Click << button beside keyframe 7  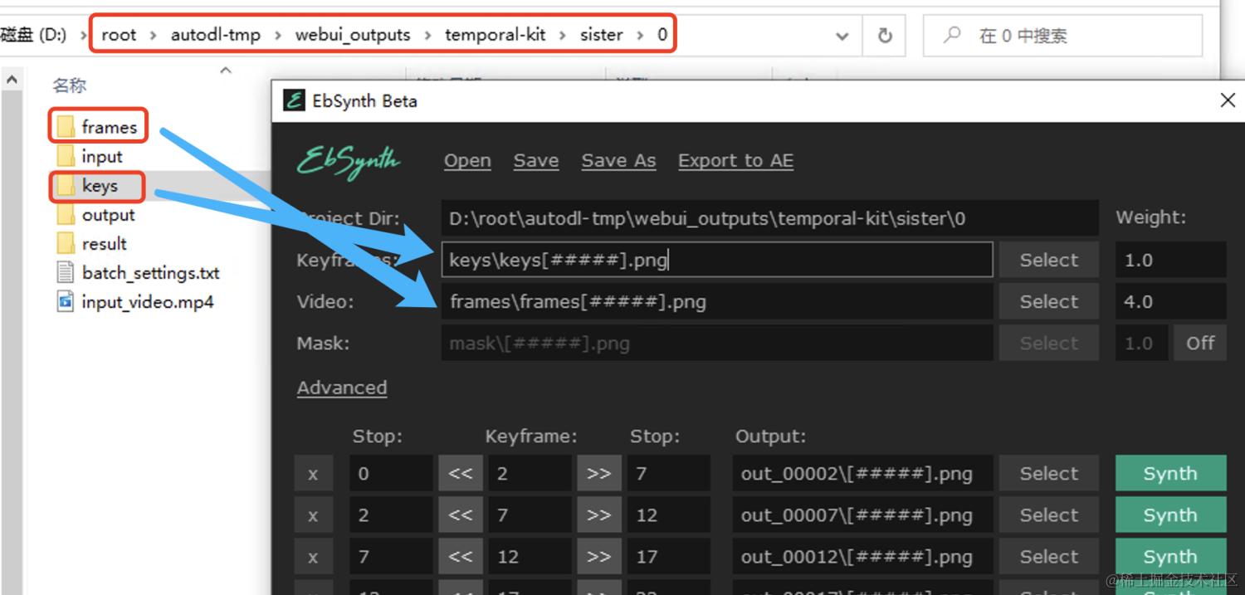pyautogui.click(x=461, y=515)
